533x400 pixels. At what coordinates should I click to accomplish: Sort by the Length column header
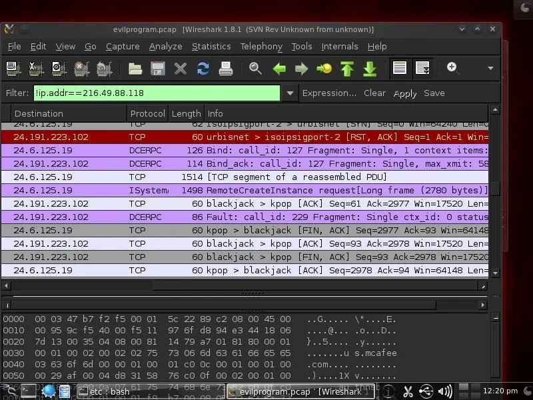click(x=186, y=113)
